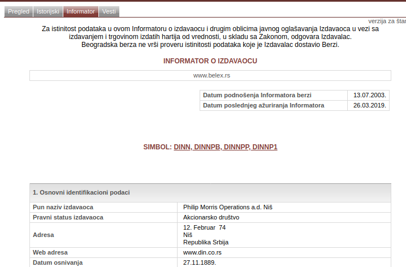Viewport: 406px width, 267px height.
Task: Select the submission date 13.07.2003.
Action: tap(370, 95)
